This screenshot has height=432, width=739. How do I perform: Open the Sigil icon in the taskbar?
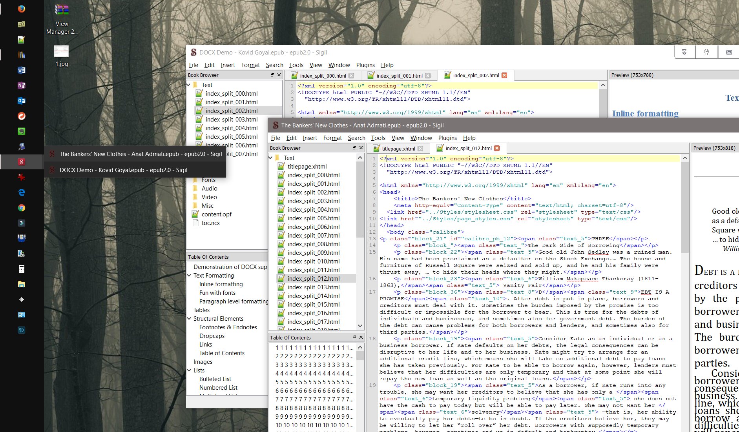pos(22,162)
